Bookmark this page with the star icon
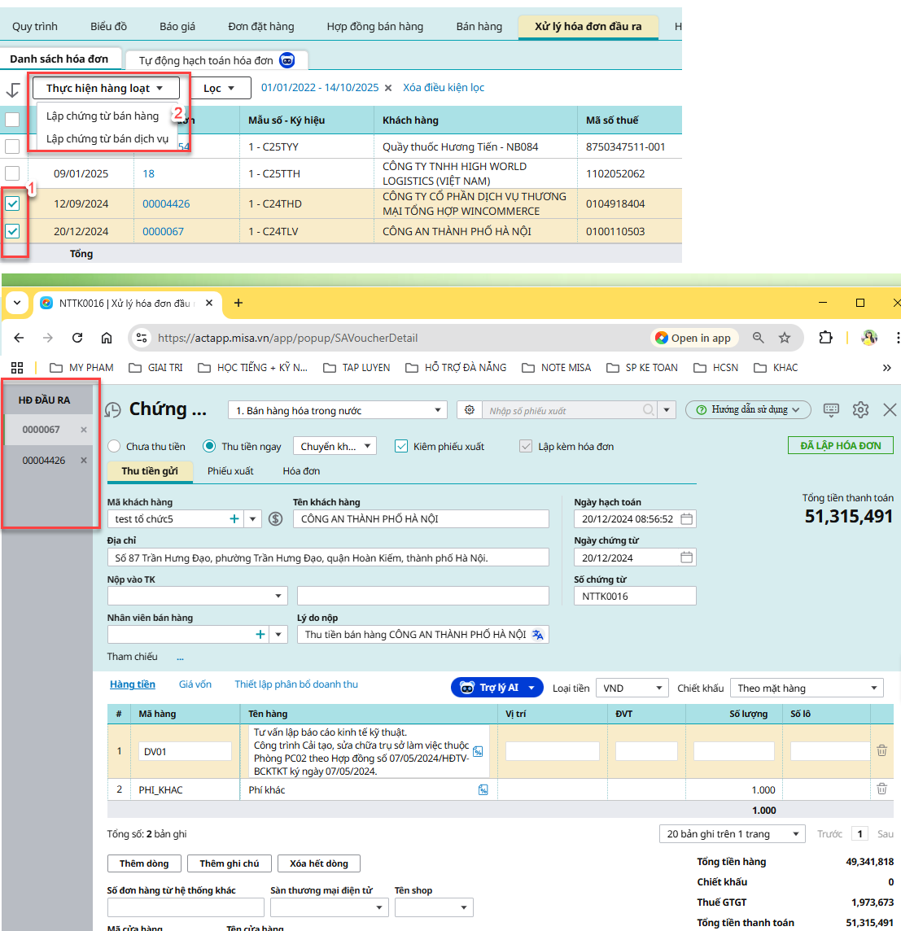This screenshot has height=931, width=901. [x=785, y=338]
